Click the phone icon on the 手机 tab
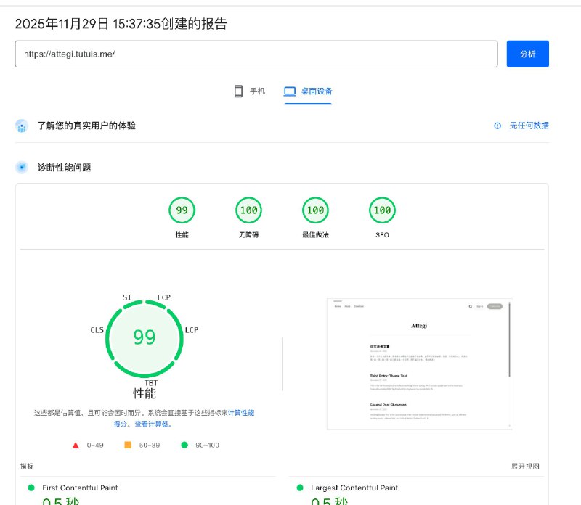Viewport: 581px width, 505px height. [238, 91]
